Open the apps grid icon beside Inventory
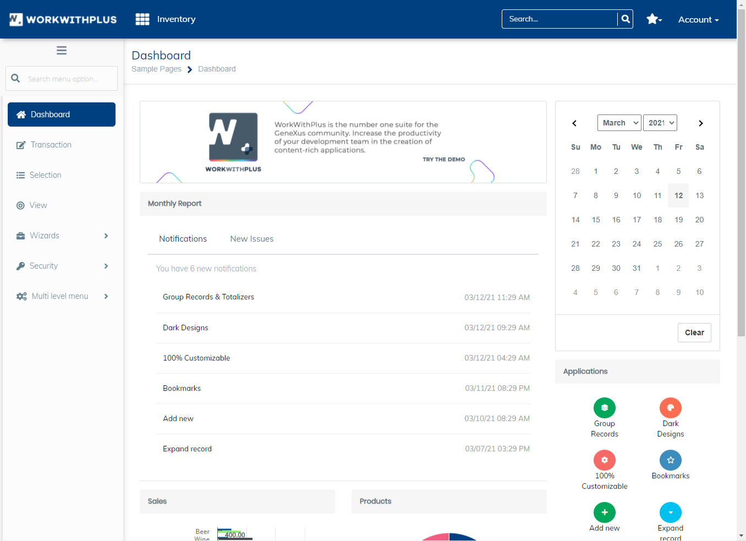The height and width of the screenshot is (541, 746). (x=142, y=19)
